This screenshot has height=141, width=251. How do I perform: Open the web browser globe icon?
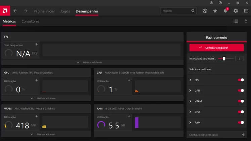[205, 11]
